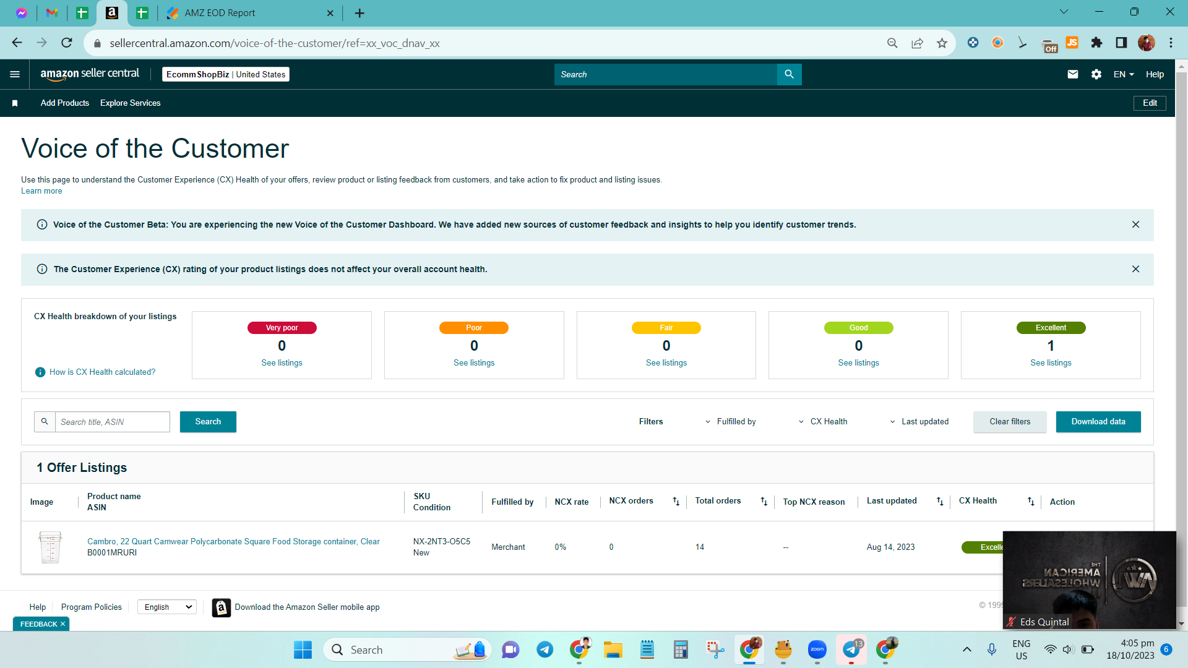Switch to the Gmail browser tab
1188x668 pixels.
point(52,13)
